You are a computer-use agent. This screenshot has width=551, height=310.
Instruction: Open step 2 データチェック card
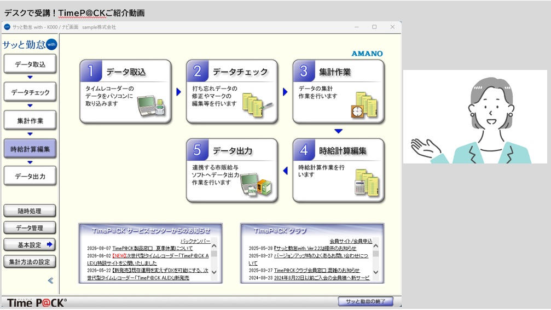pyautogui.click(x=232, y=91)
